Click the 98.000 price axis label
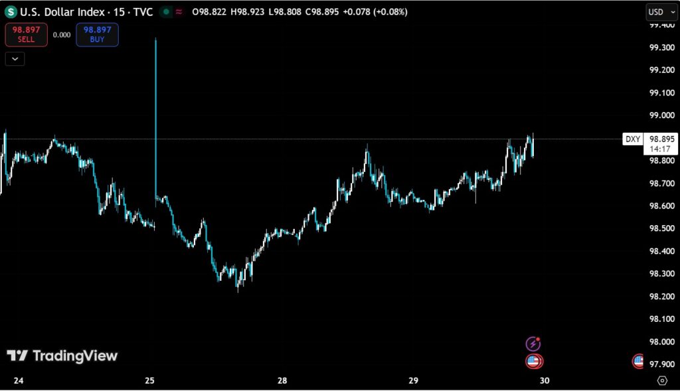The width and height of the screenshot is (680, 391). (x=662, y=342)
